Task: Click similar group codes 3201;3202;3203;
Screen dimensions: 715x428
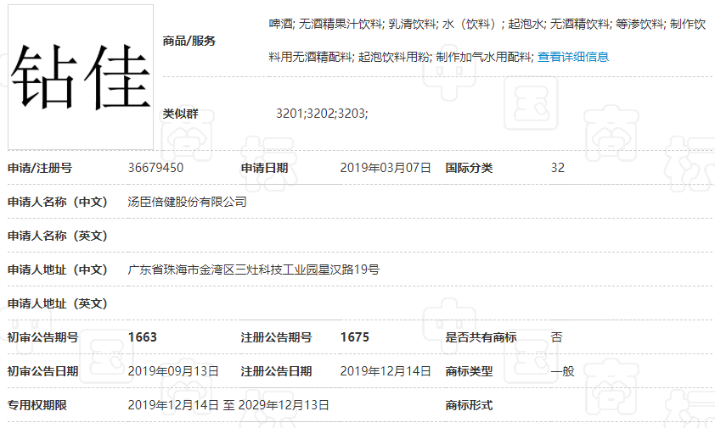Action: pyautogui.click(x=322, y=114)
